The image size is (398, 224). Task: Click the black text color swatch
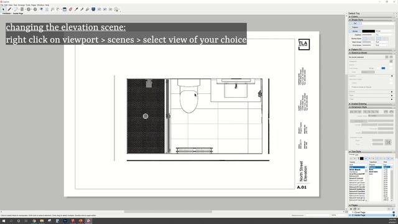362,159
